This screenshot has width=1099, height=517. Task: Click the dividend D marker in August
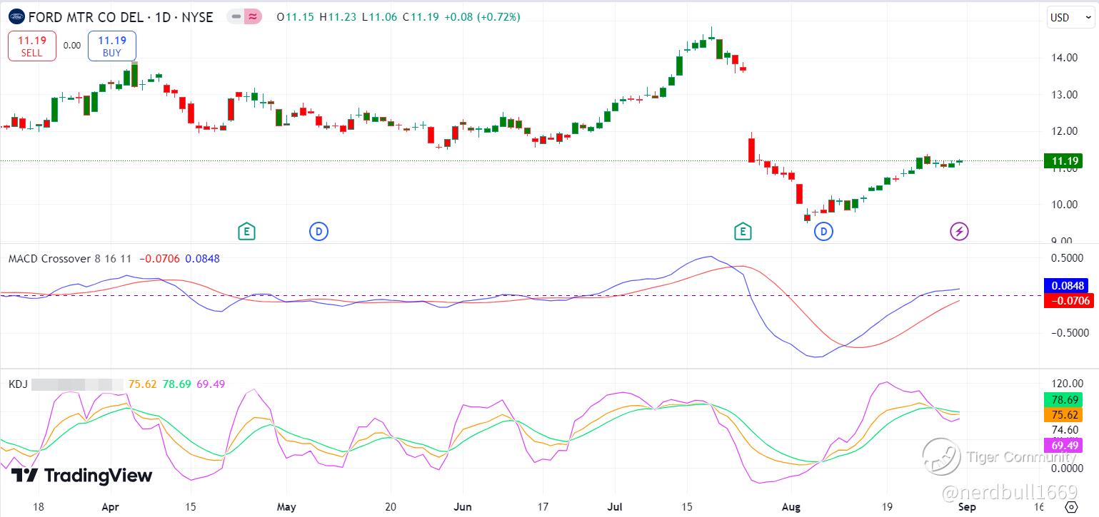[x=823, y=231]
